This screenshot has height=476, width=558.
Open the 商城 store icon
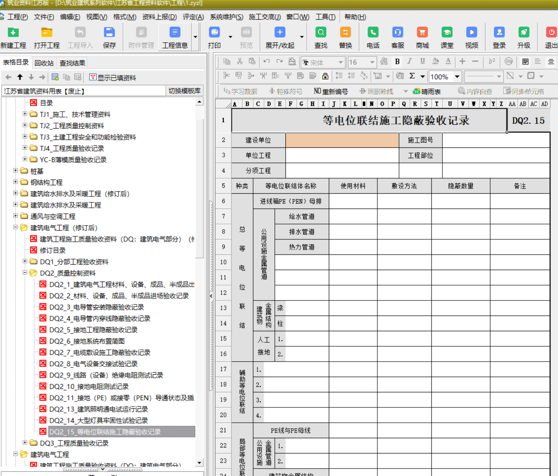422,38
